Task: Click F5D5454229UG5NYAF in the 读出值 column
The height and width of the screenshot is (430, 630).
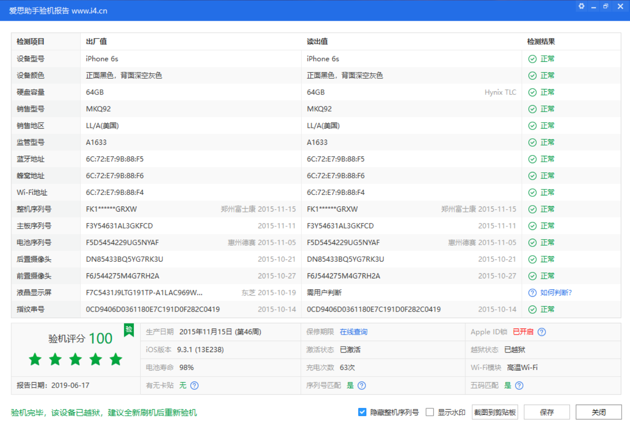Action: tap(343, 242)
